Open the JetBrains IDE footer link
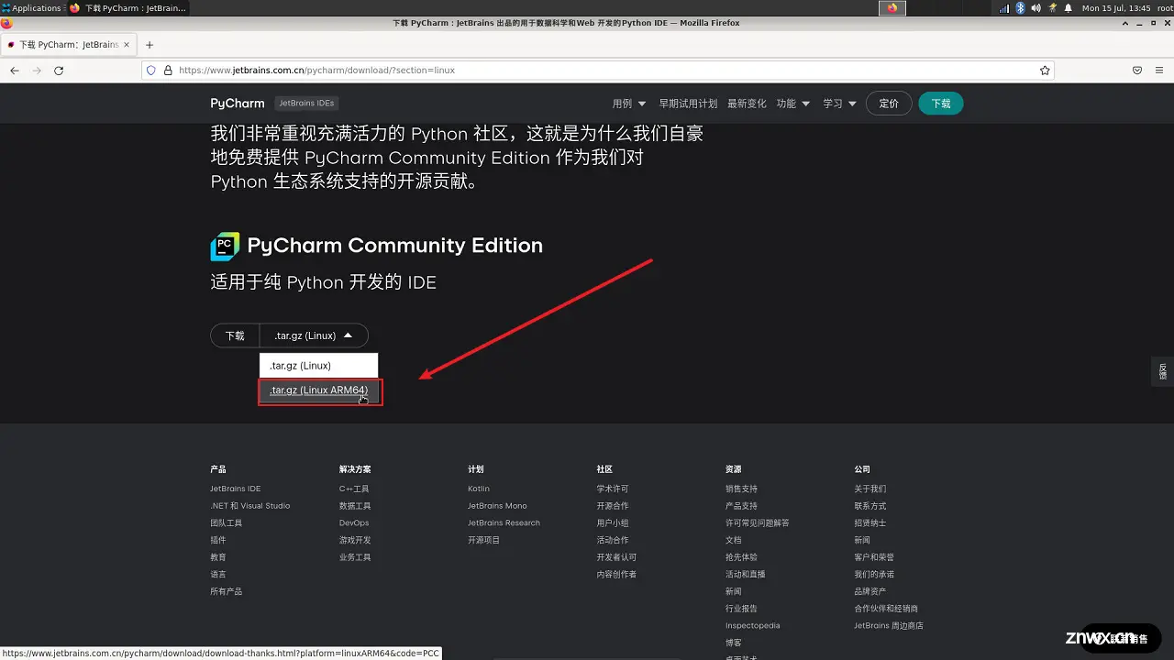Screen dimensions: 1174x660 [235, 489]
